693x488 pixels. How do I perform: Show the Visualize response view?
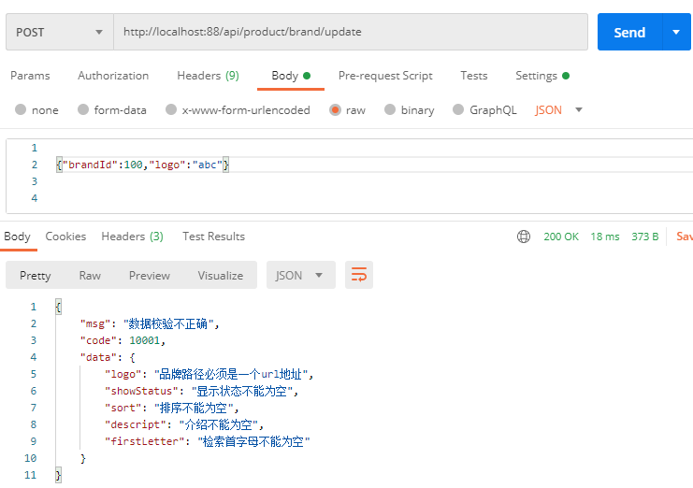pos(220,275)
